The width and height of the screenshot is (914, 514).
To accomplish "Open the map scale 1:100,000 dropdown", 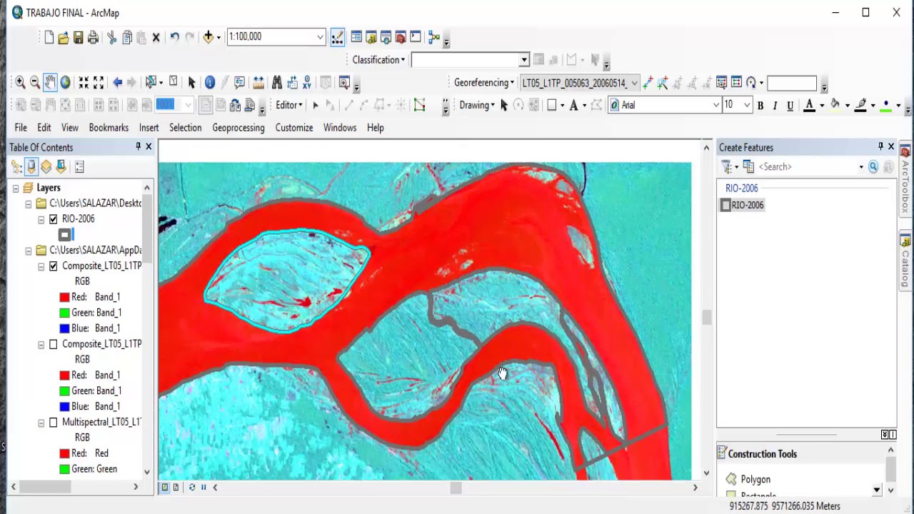I will click(320, 37).
